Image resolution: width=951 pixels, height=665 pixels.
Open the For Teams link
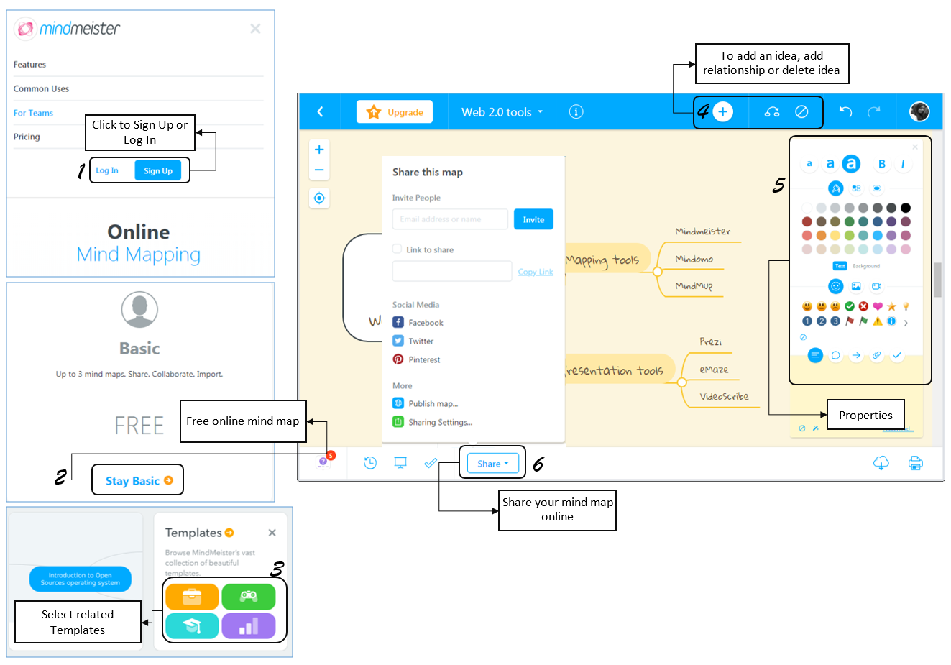coord(33,113)
